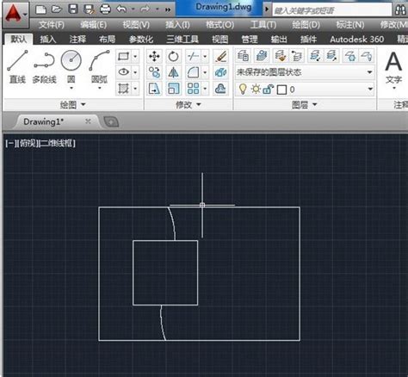The height and width of the screenshot is (377, 408).
Task: Activate the Mirror tool
Action: click(173, 72)
